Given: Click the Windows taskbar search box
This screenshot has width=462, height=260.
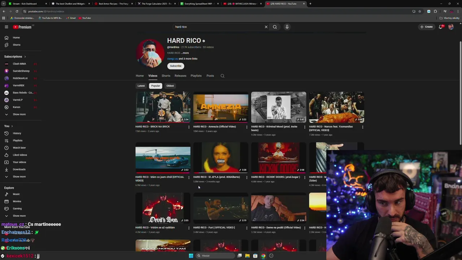Looking at the screenshot, I should [215, 256].
